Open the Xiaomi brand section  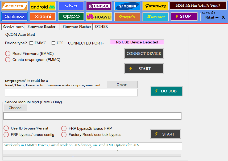[x=43, y=17]
